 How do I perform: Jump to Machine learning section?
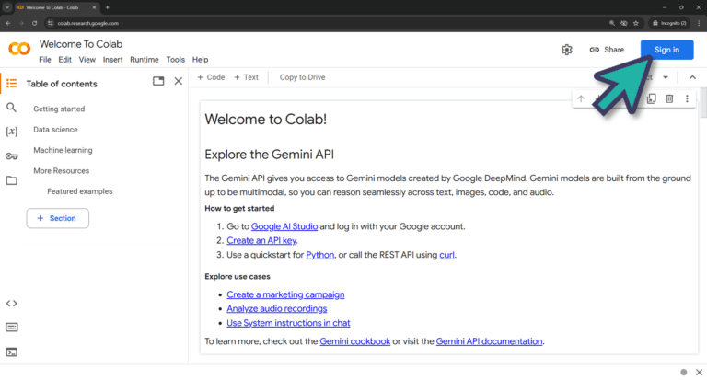tap(63, 150)
